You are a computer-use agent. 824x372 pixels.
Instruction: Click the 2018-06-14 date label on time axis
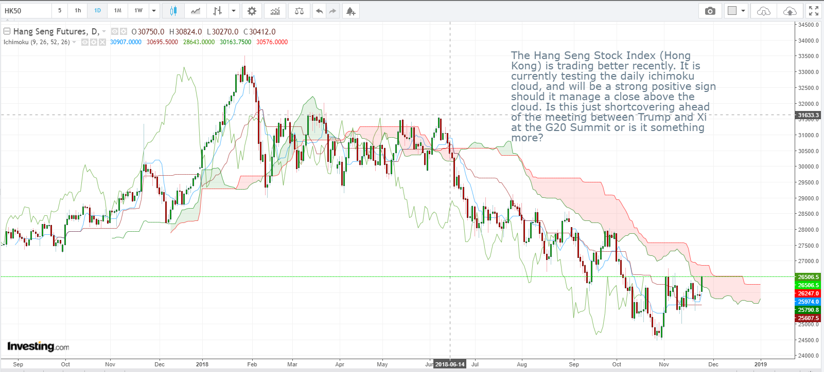450,364
